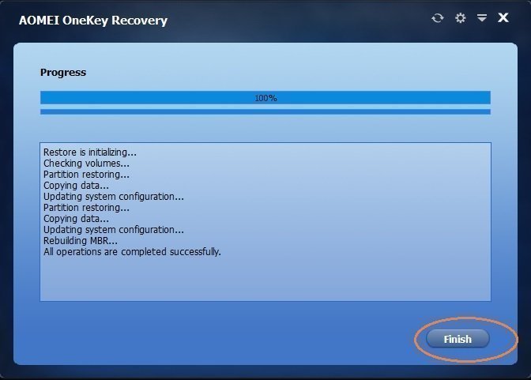531x380 pixels.
Task: Open the dropdown menu arrow icon
Action: 482,17
